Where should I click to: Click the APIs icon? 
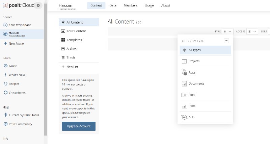point(184,117)
